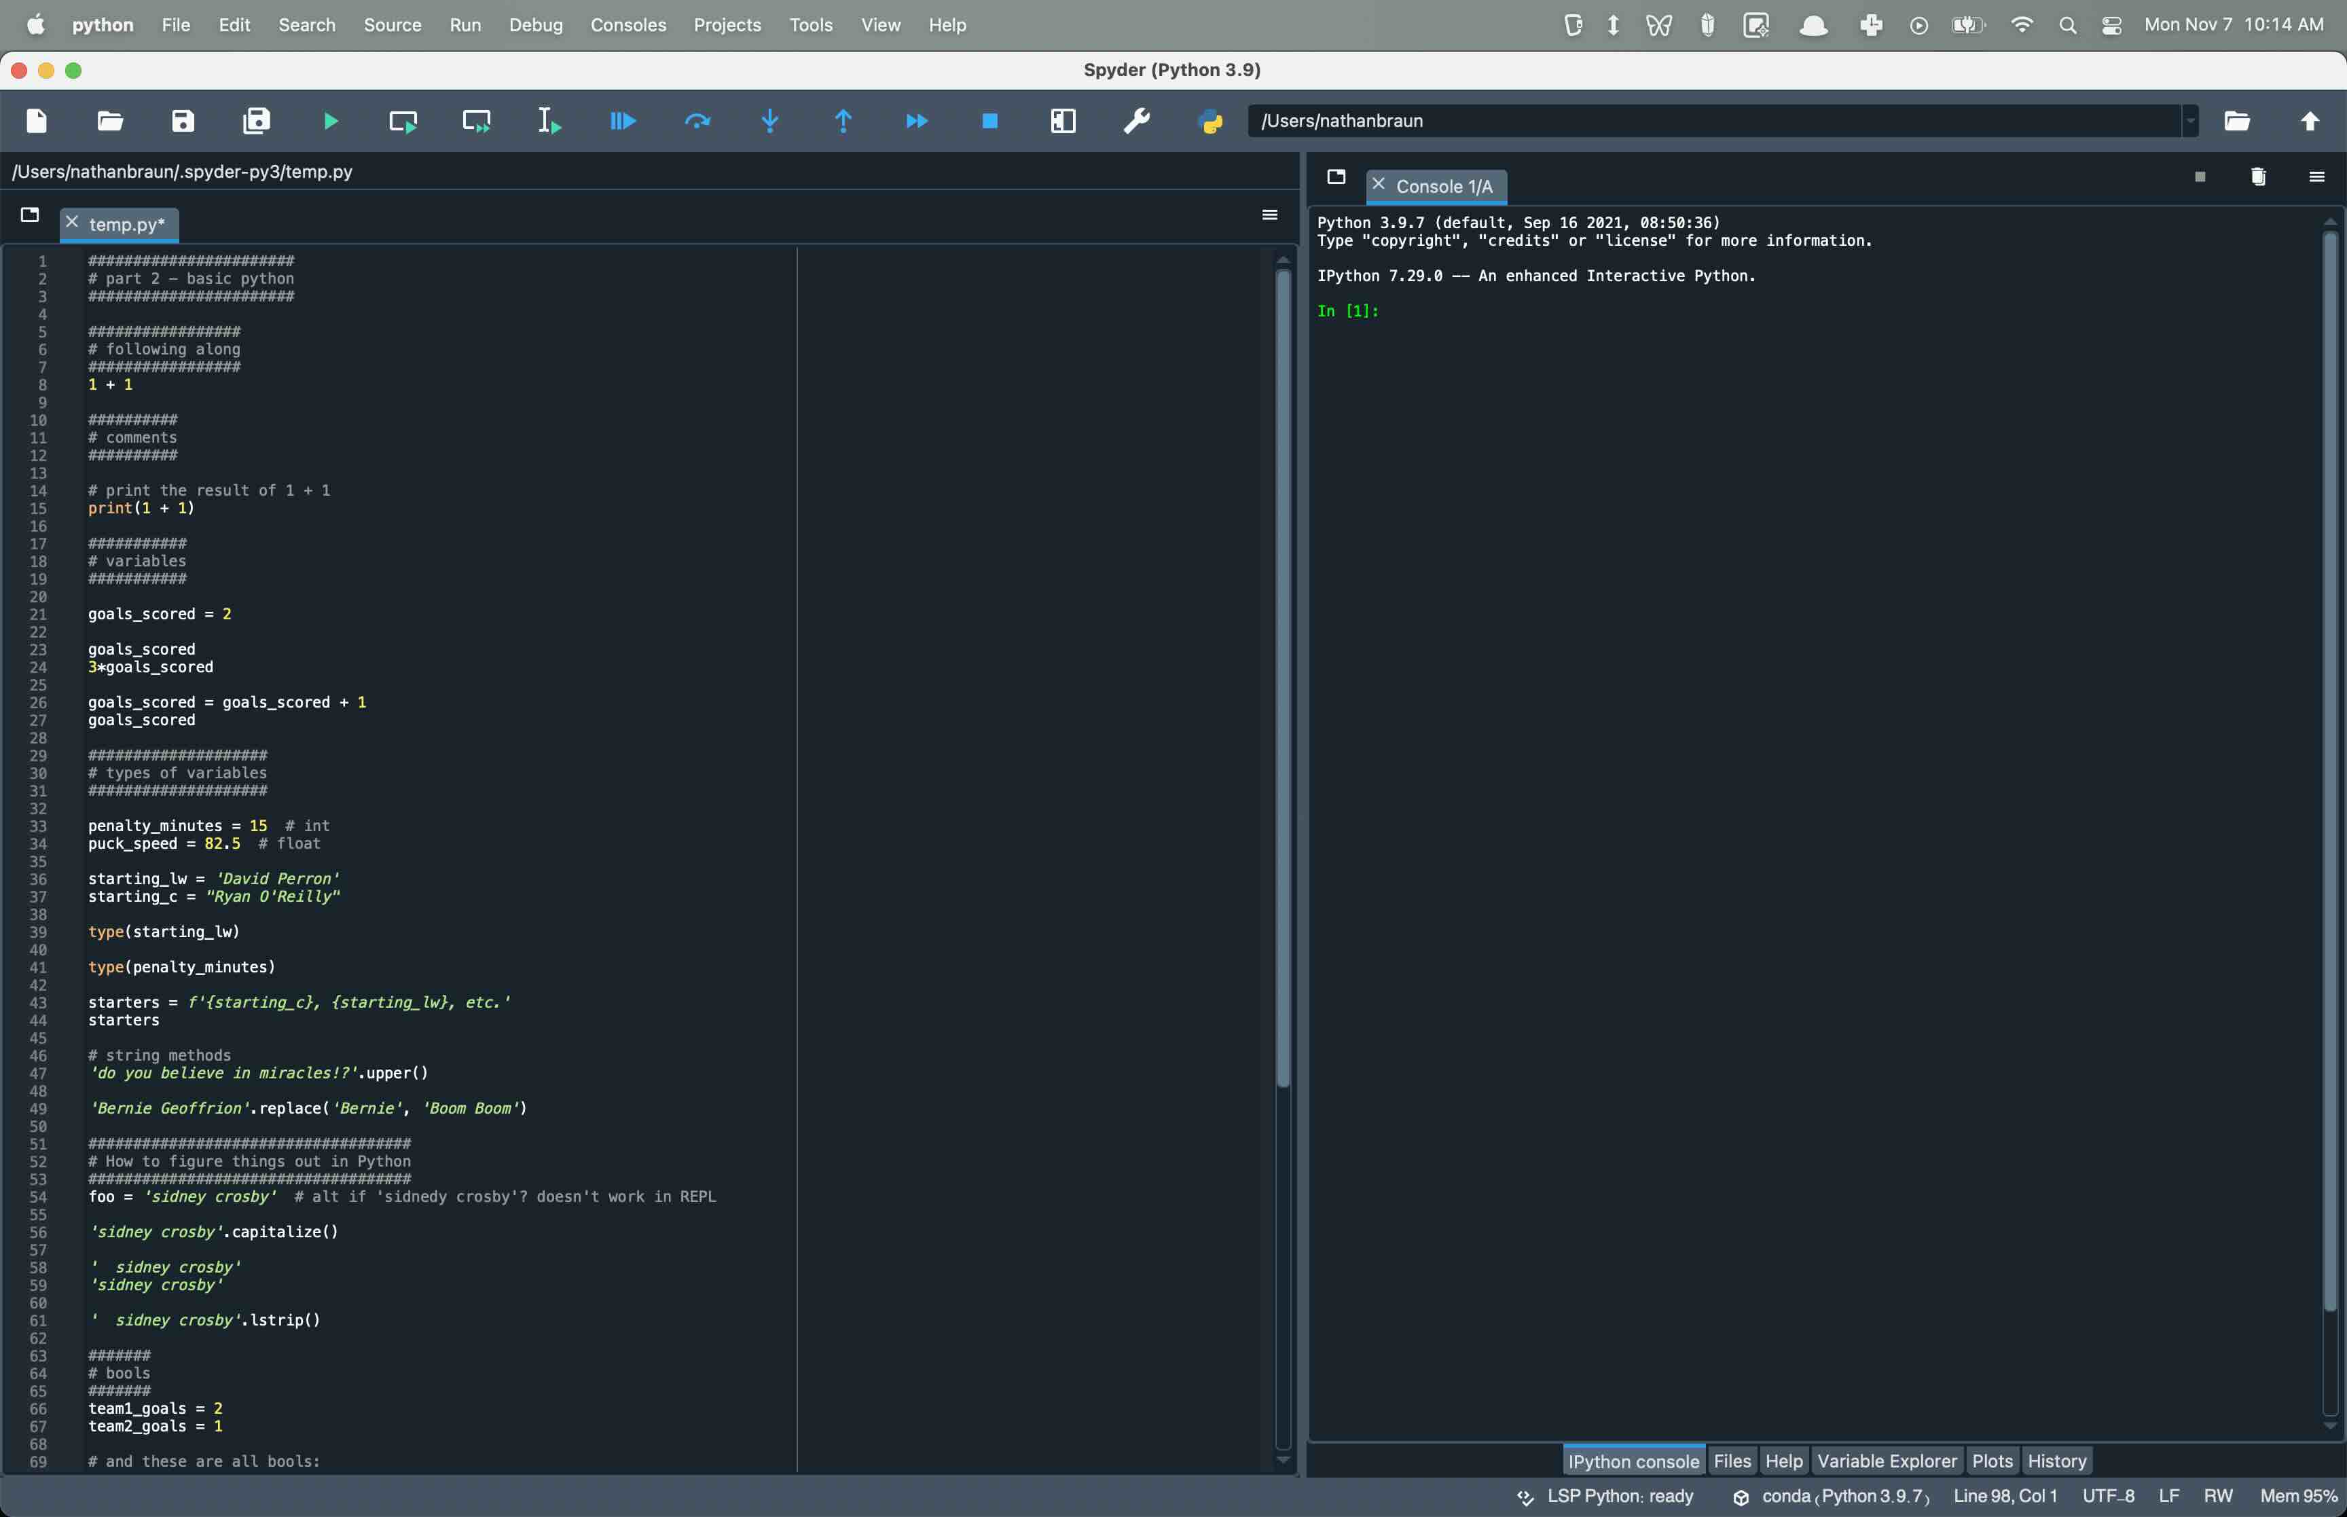Run the current file with the green play button
Screen dimensions: 2347x1517
coord(331,121)
